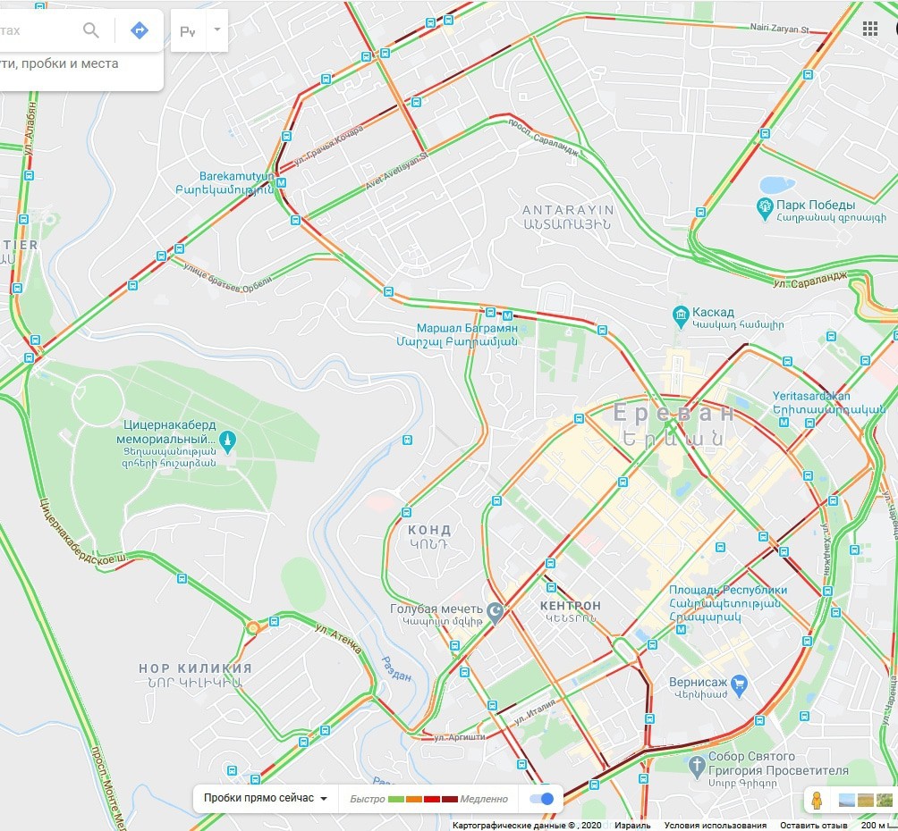Select the satellite imagery thumbnail strip
The height and width of the screenshot is (831, 898).
pyautogui.click(x=865, y=800)
